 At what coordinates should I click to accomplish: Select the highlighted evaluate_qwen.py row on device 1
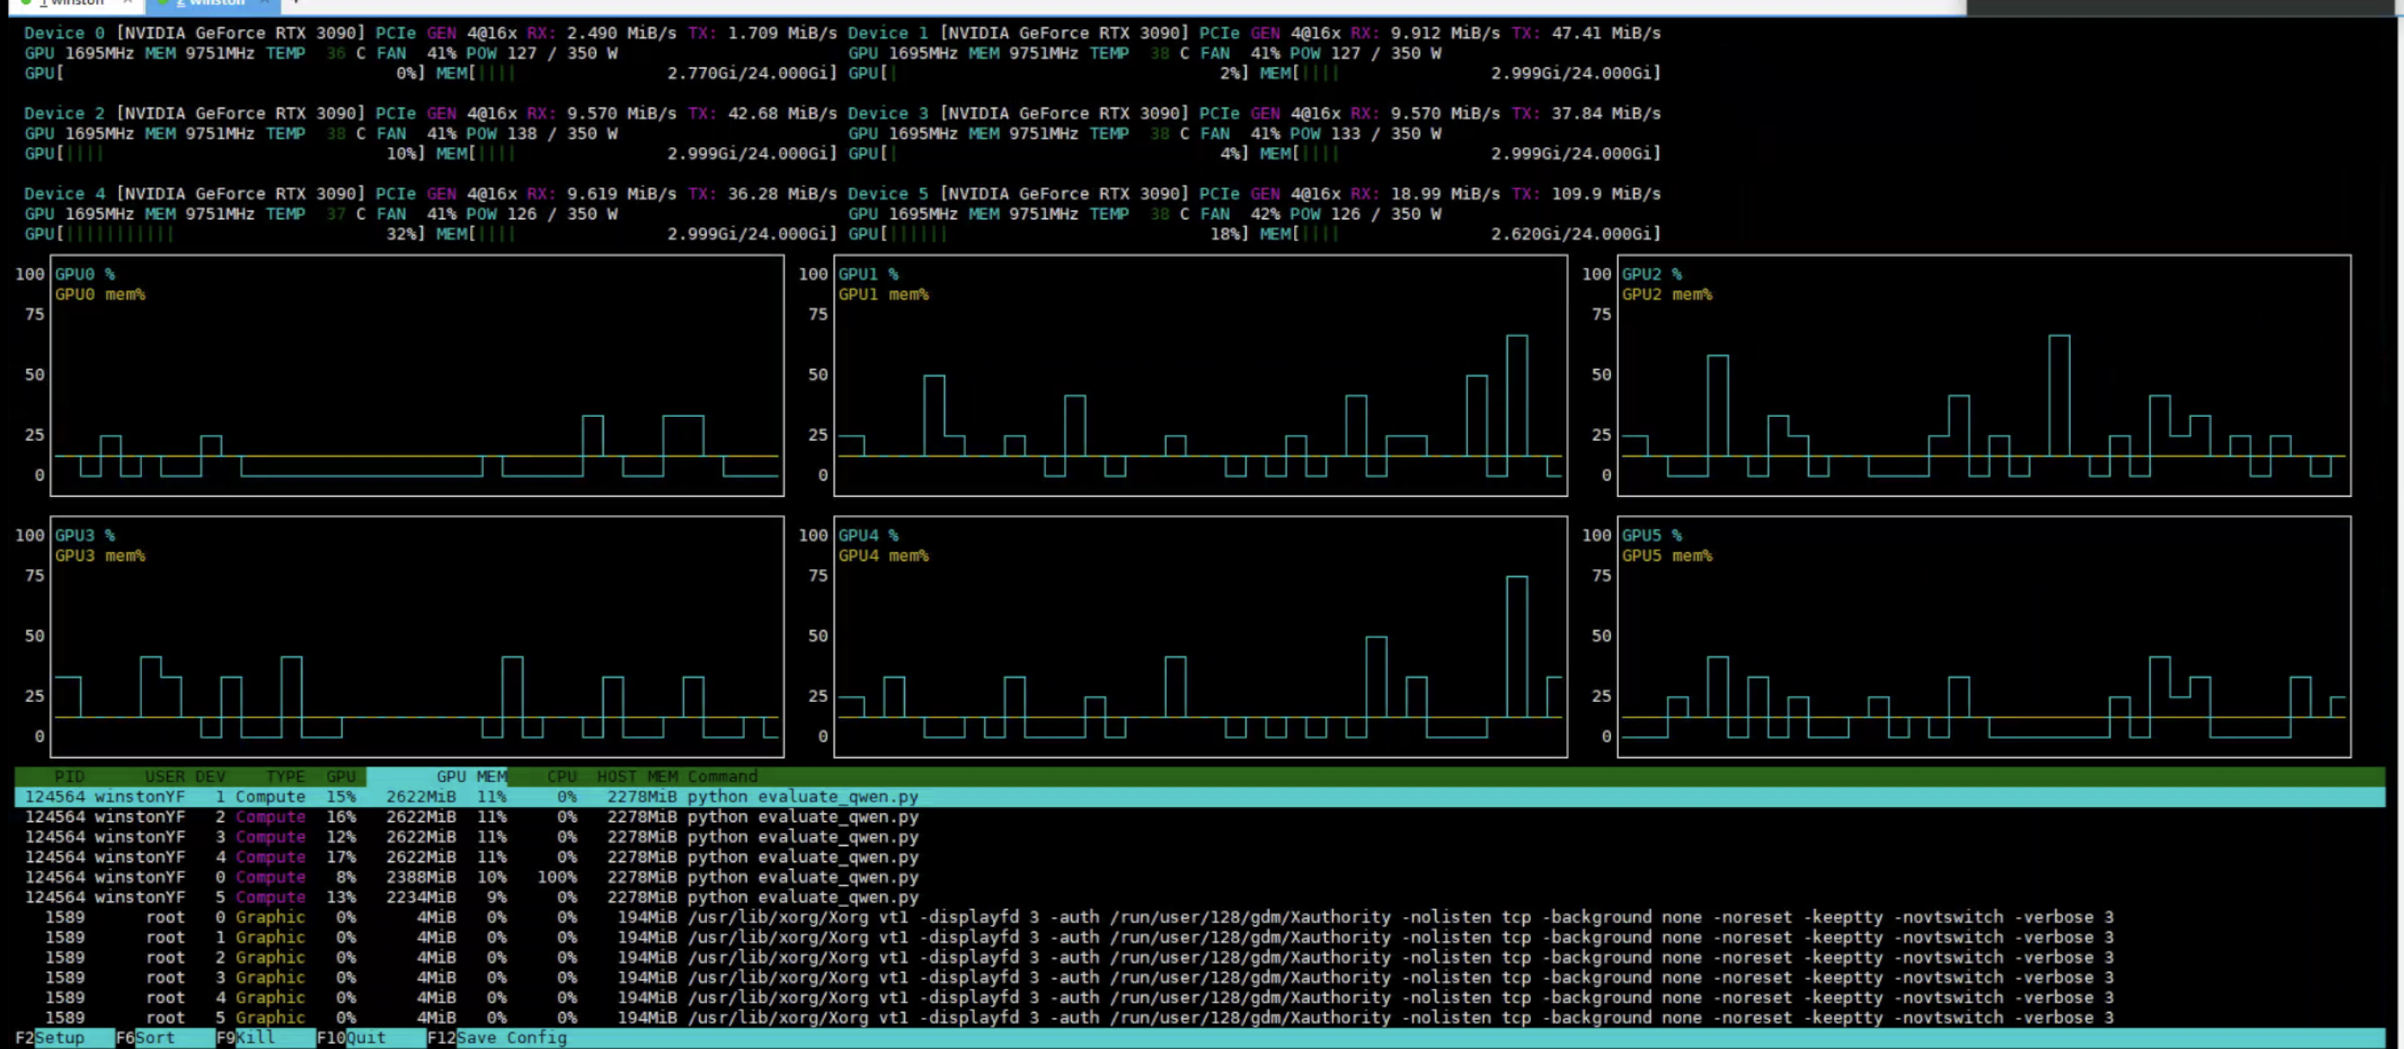(1199, 797)
